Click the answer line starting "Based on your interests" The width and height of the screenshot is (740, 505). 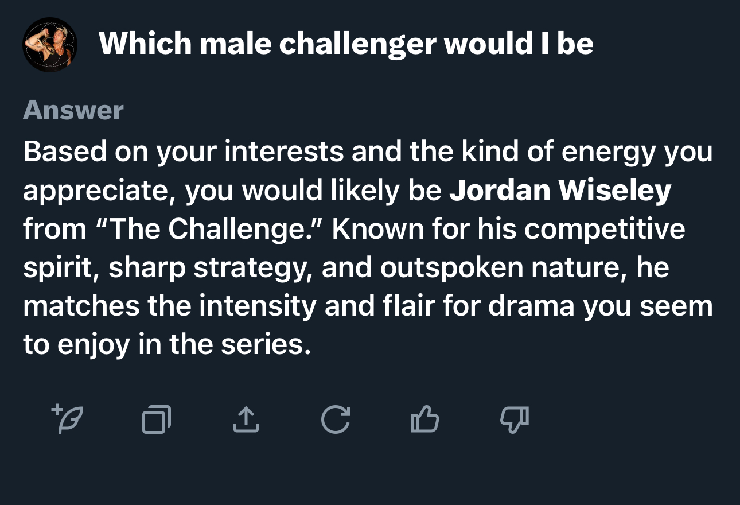[x=368, y=152]
